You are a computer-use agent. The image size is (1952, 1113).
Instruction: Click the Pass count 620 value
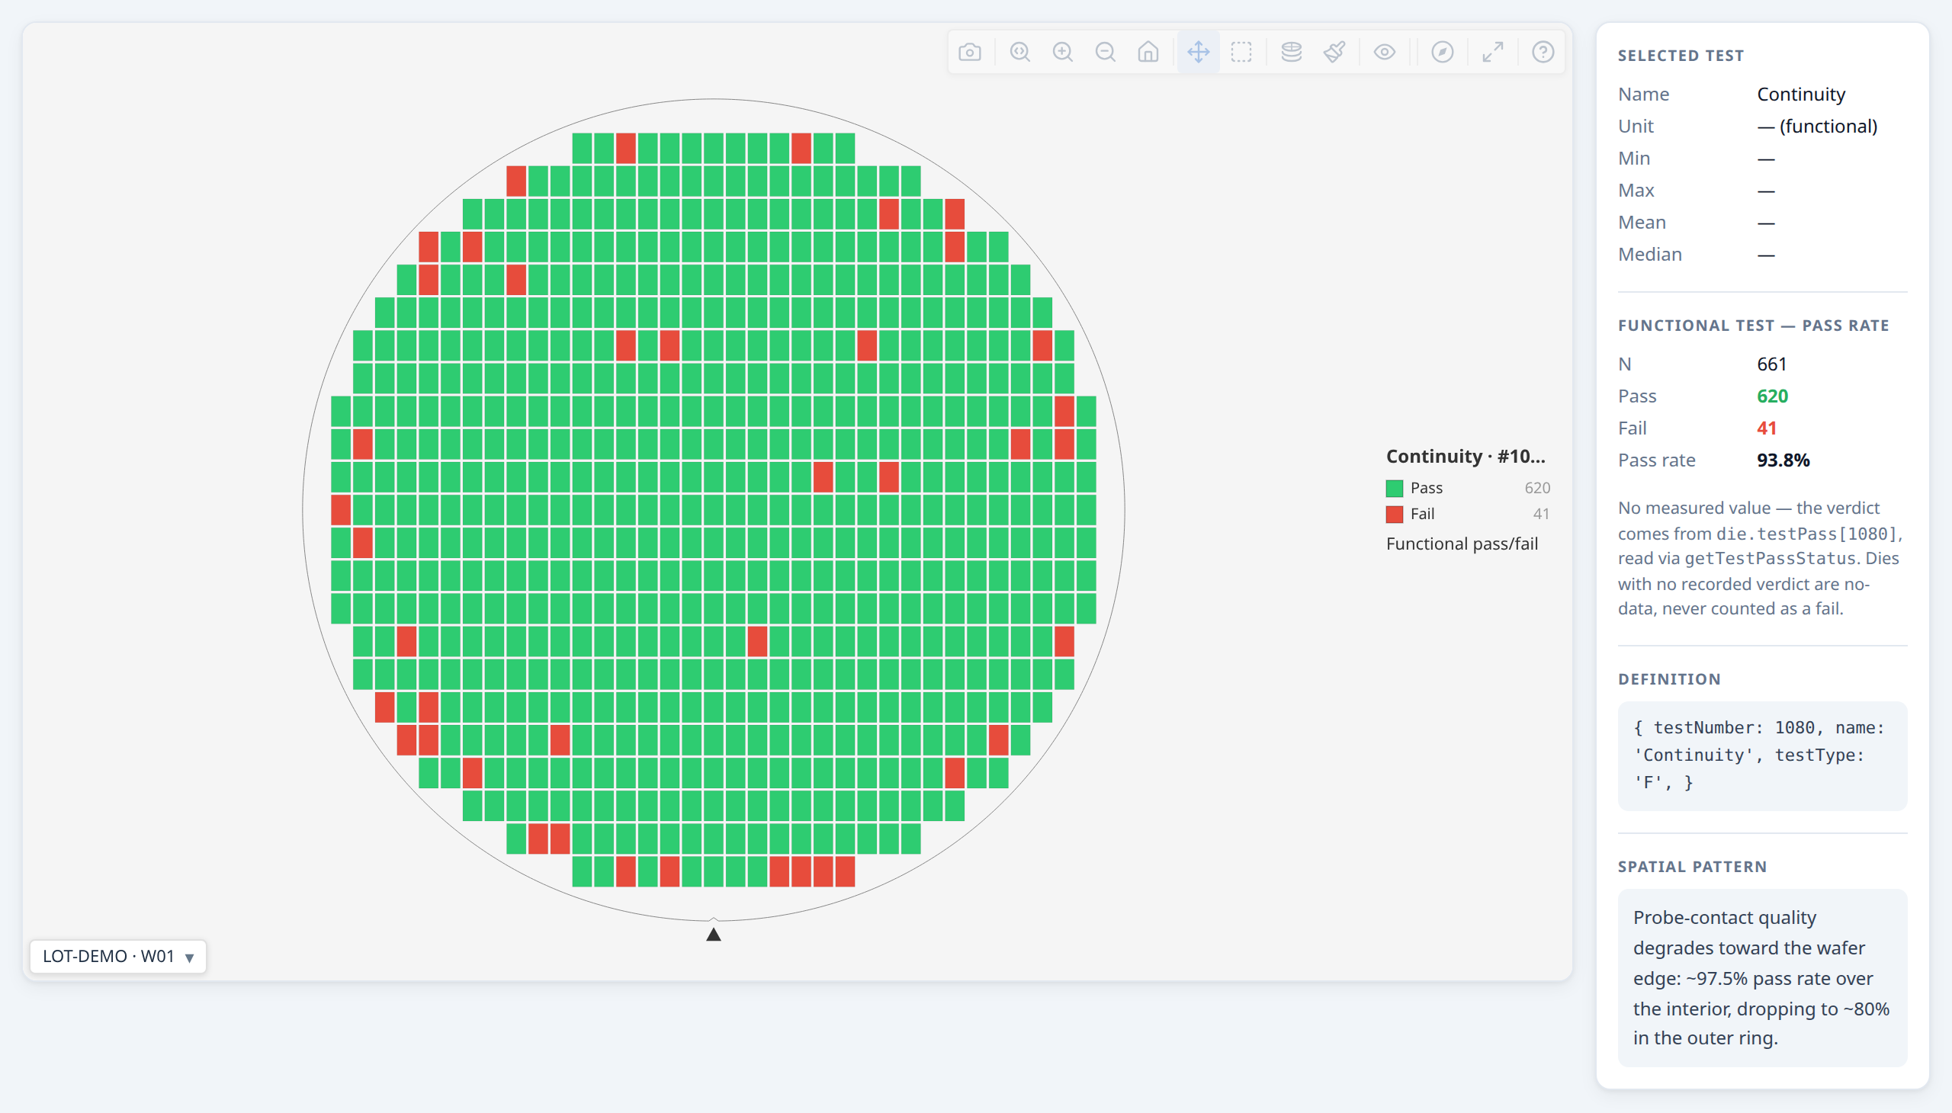coord(1772,396)
